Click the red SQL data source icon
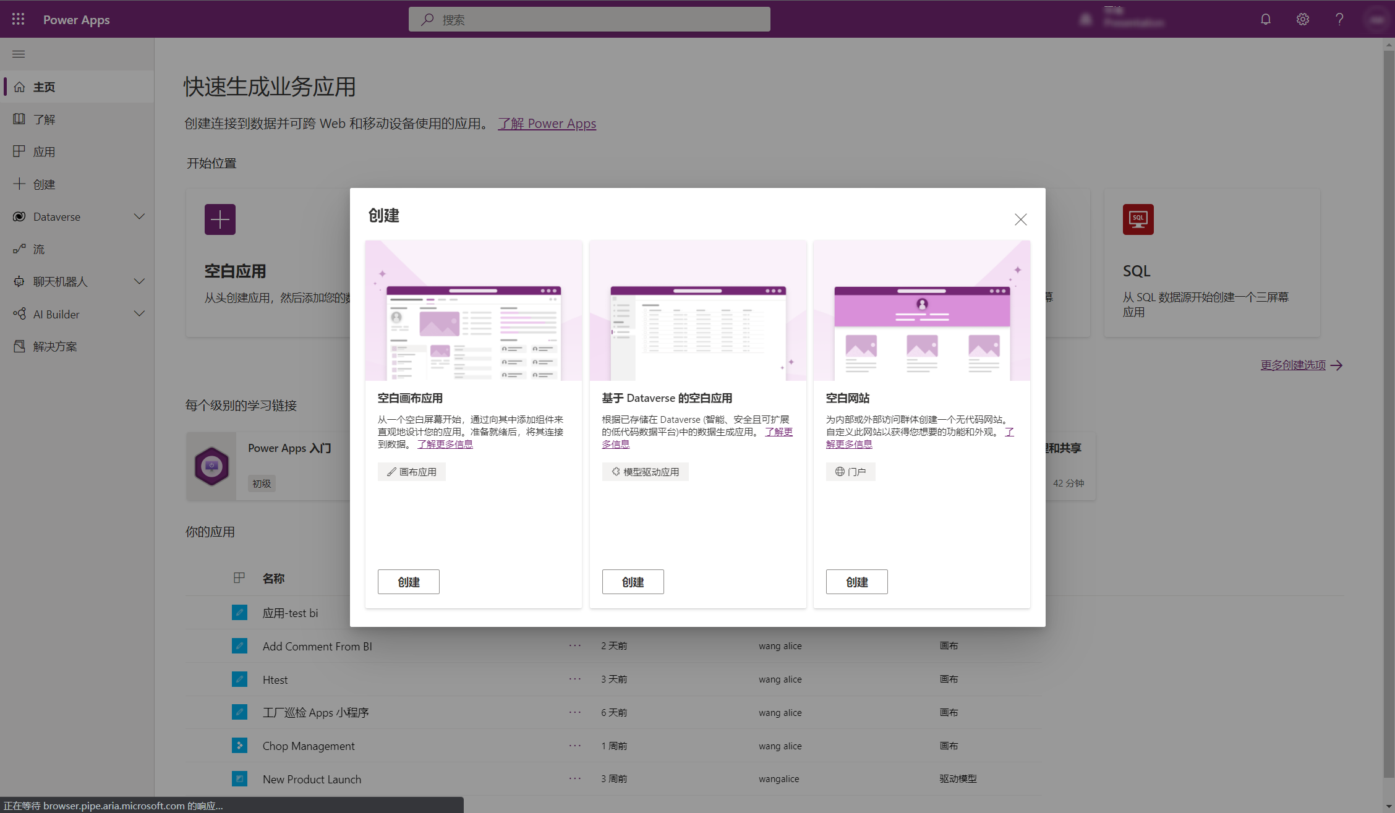 point(1138,219)
